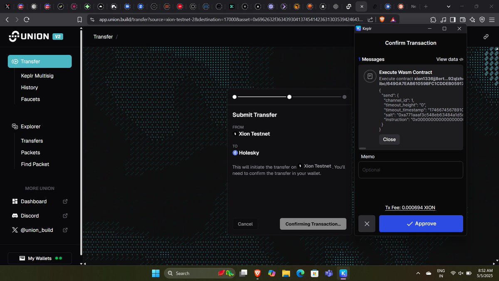Open the Transfer sidebar item
This screenshot has width=499, height=281.
click(x=40, y=61)
